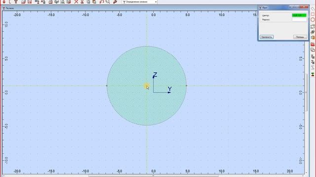Click the dashed selection tool in right sidebar
This screenshot has height=177, width=316.
(313, 26)
